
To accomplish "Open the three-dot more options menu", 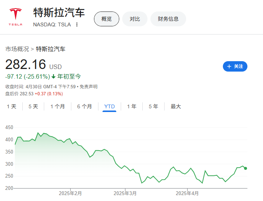I will [77, 24].
